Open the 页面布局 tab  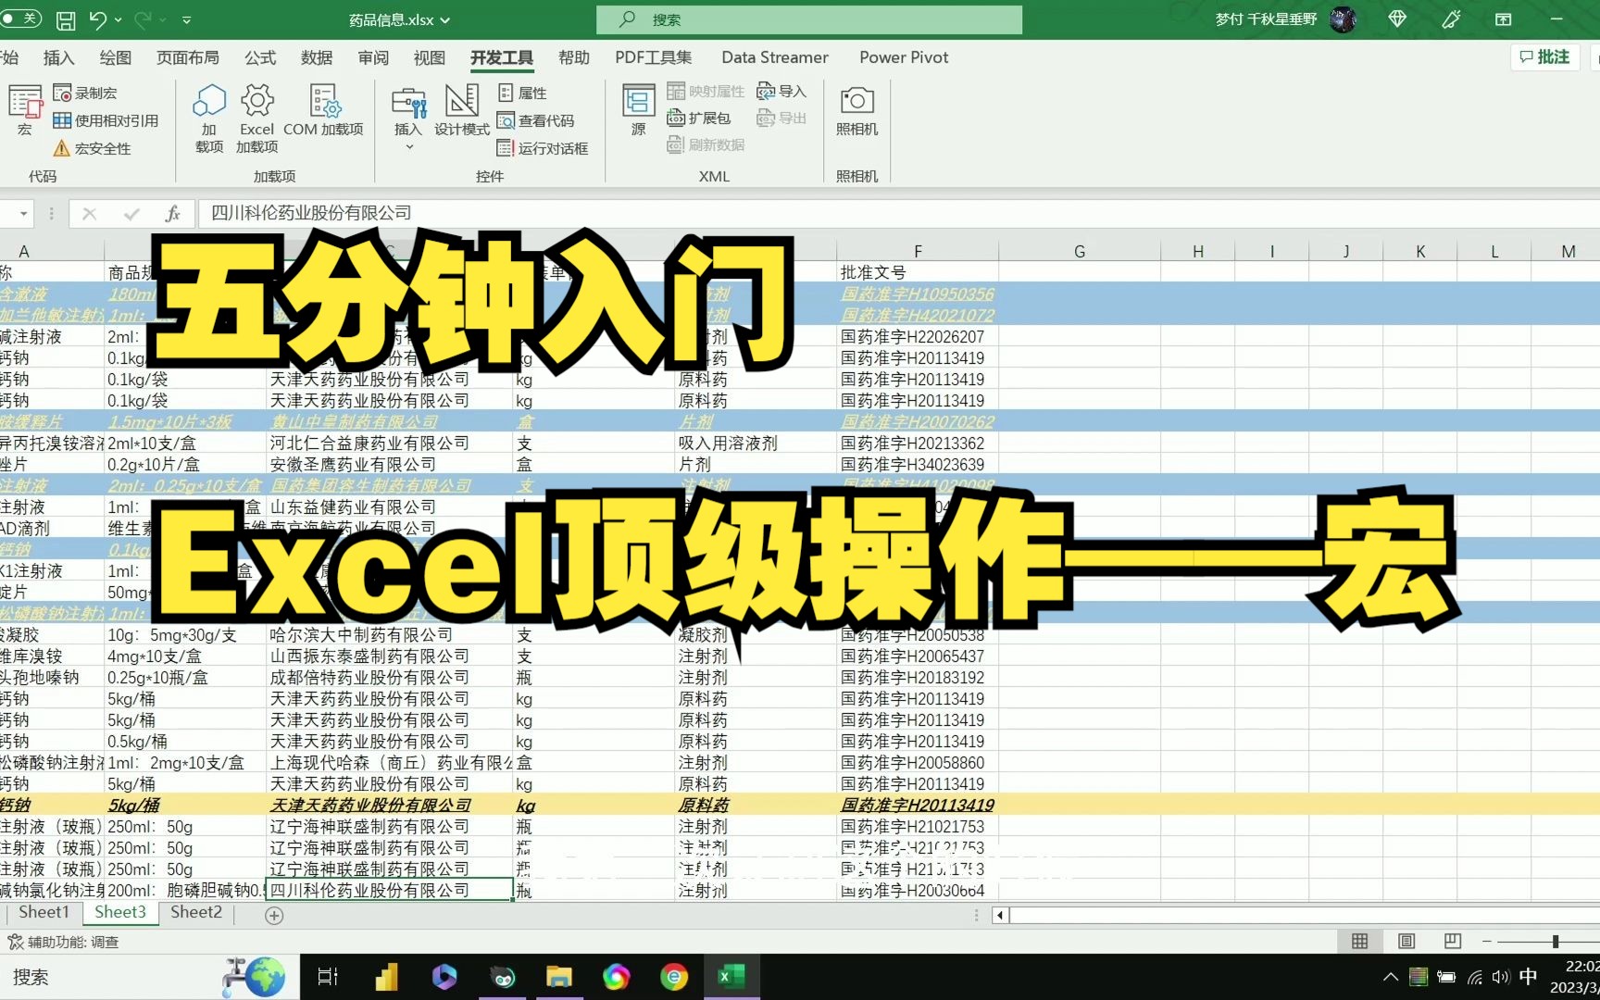[x=188, y=57]
